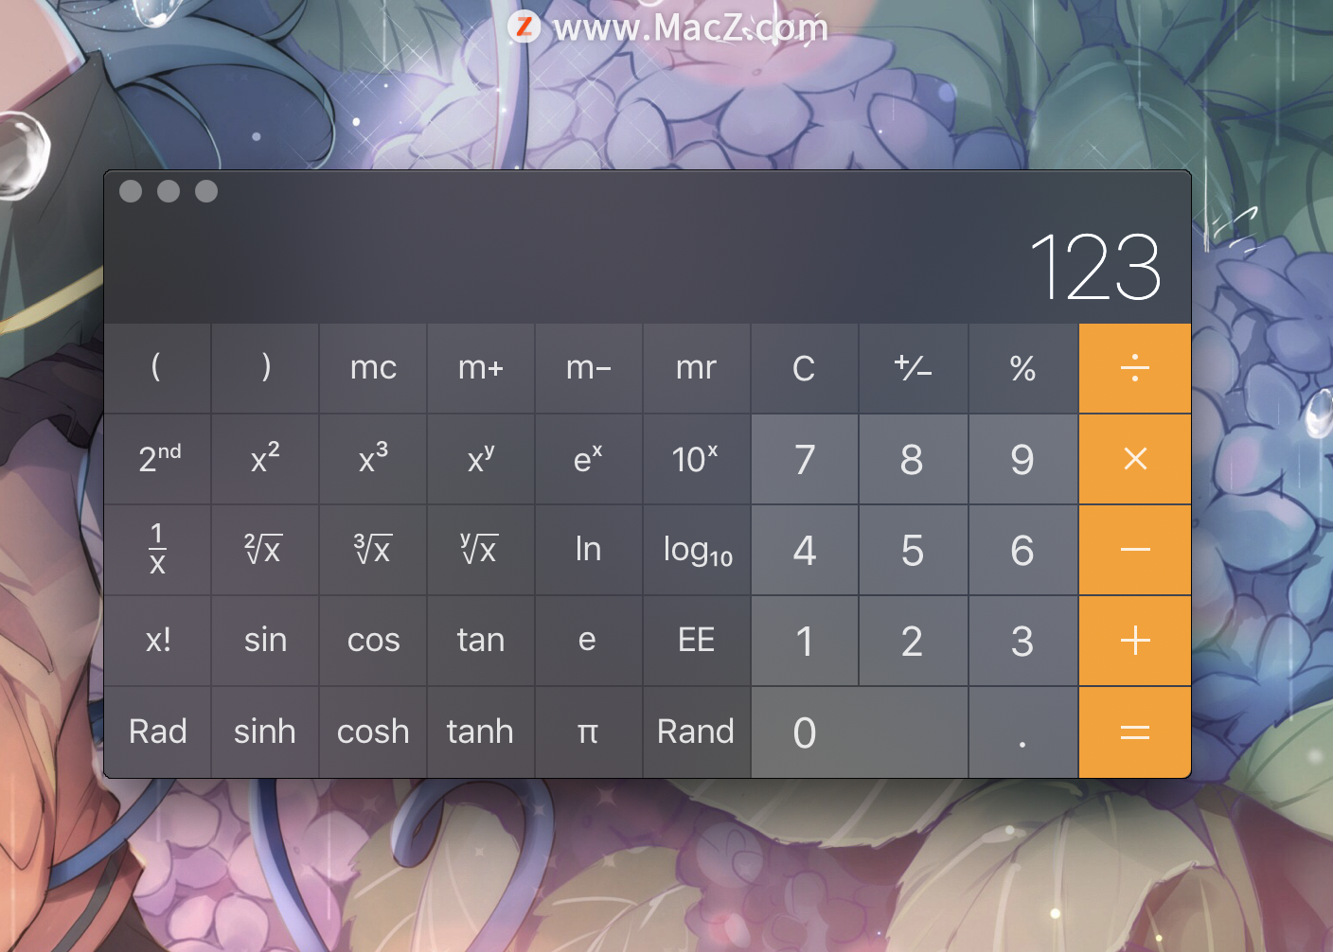Click the cos key
Viewport: 1333px width, 952px height.
373,641
